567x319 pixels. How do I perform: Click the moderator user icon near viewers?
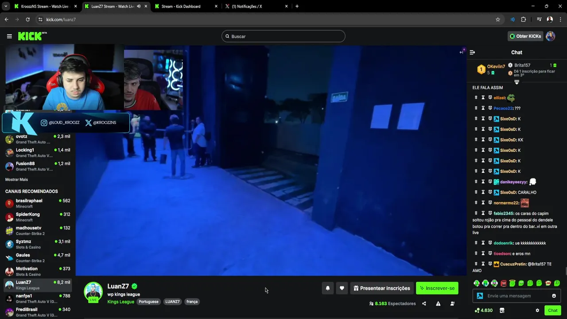452,303
